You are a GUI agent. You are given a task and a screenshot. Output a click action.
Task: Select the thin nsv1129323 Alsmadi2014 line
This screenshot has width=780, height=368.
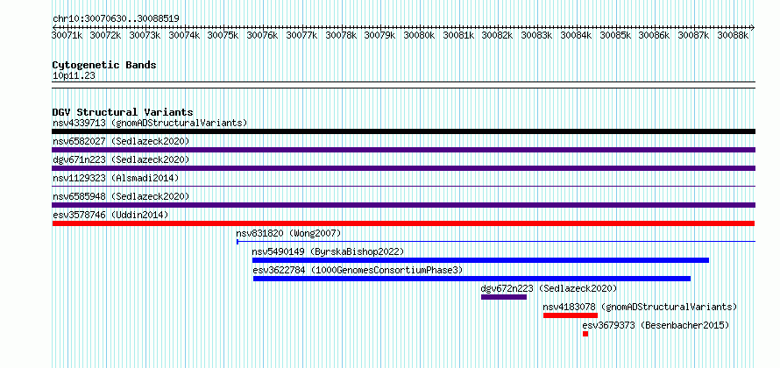point(403,186)
